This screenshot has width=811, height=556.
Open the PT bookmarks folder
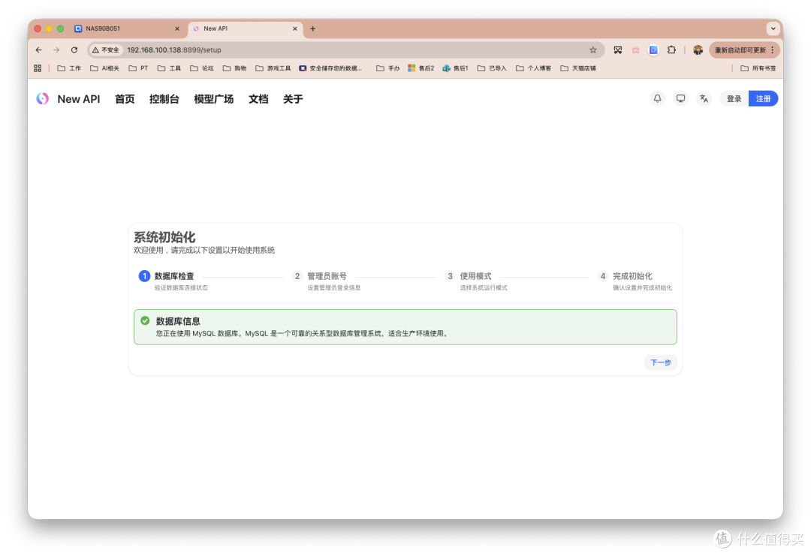point(139,68)
